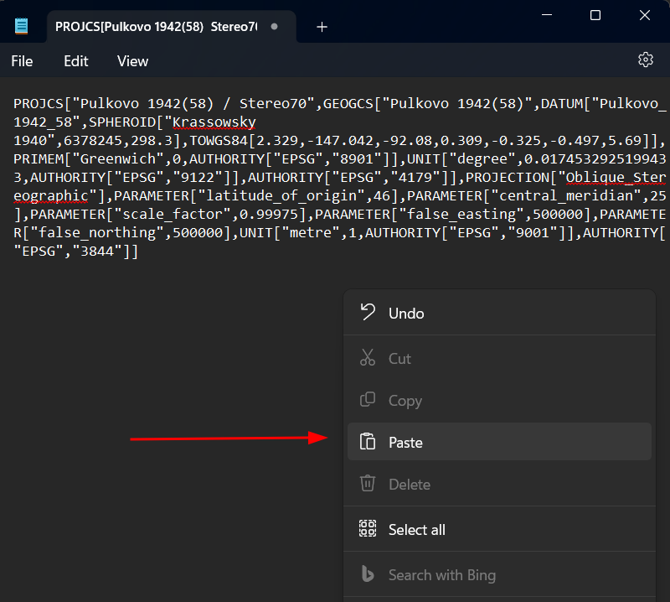Image resolution: width=670 pixels, height=602 pixels.
Task: Click the trash Delete icon
Action: pos(368,484)
